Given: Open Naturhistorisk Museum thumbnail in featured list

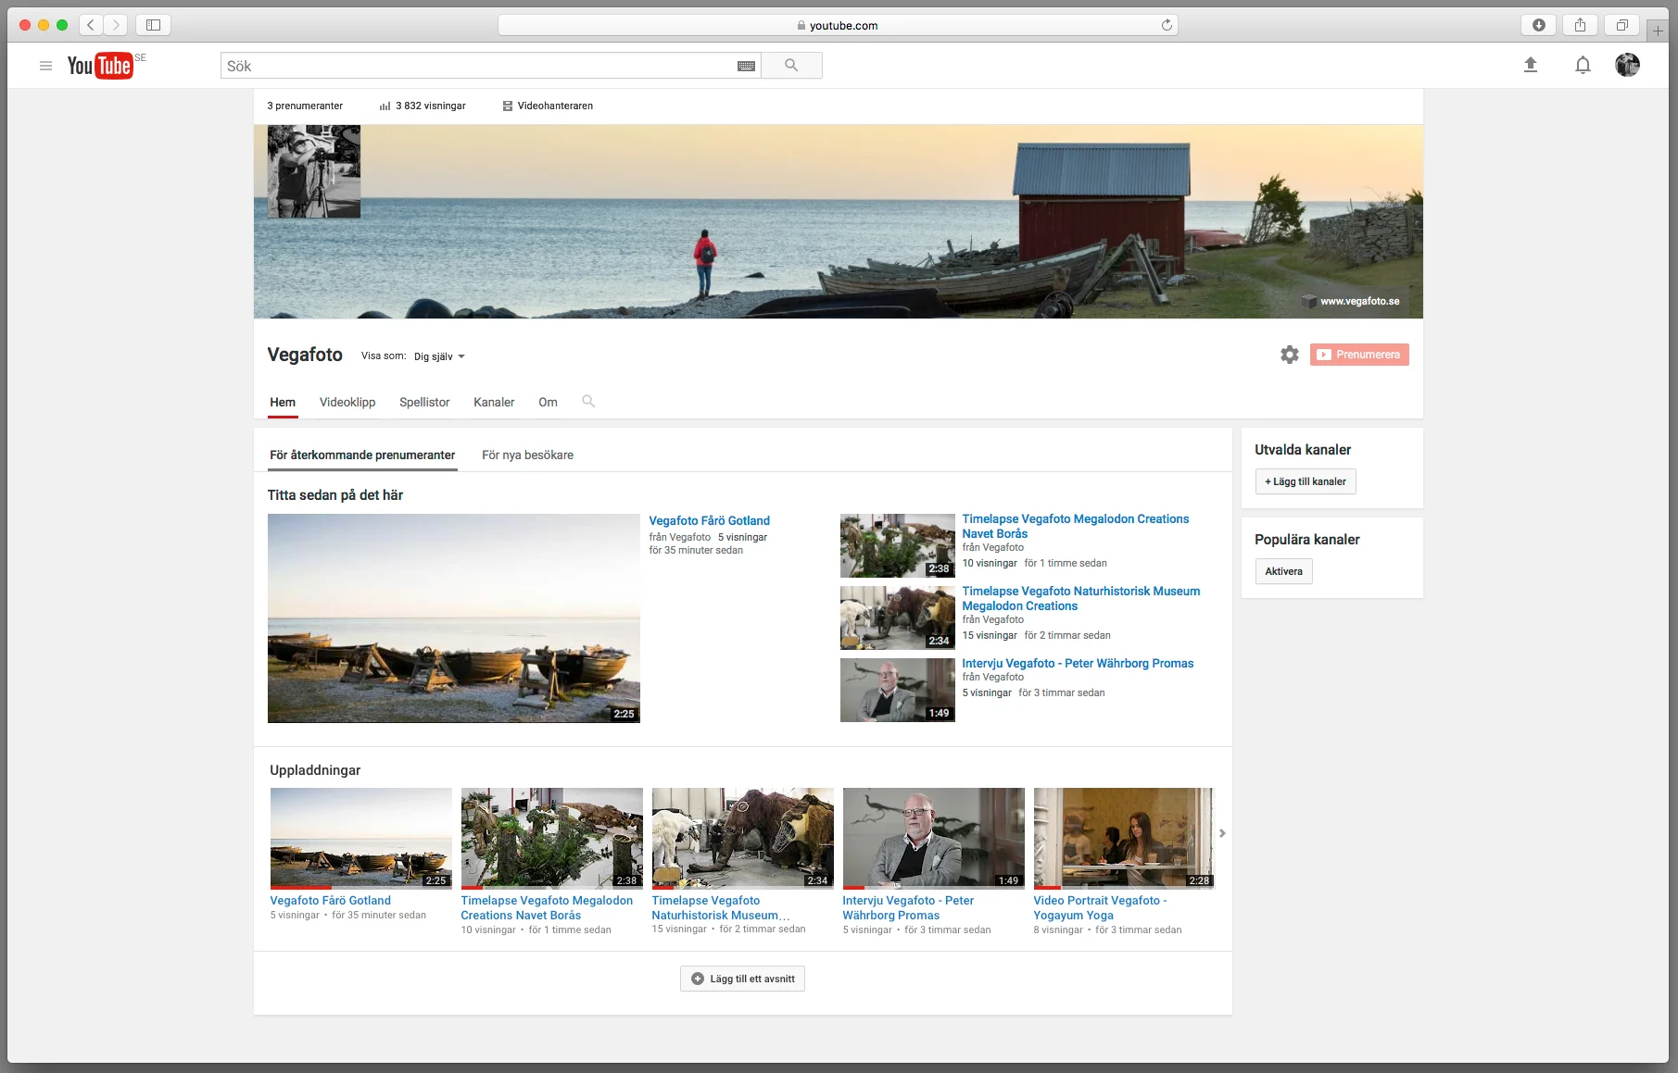Looking at the screenshot, I should pyautogui.click(x=897, y=618).
